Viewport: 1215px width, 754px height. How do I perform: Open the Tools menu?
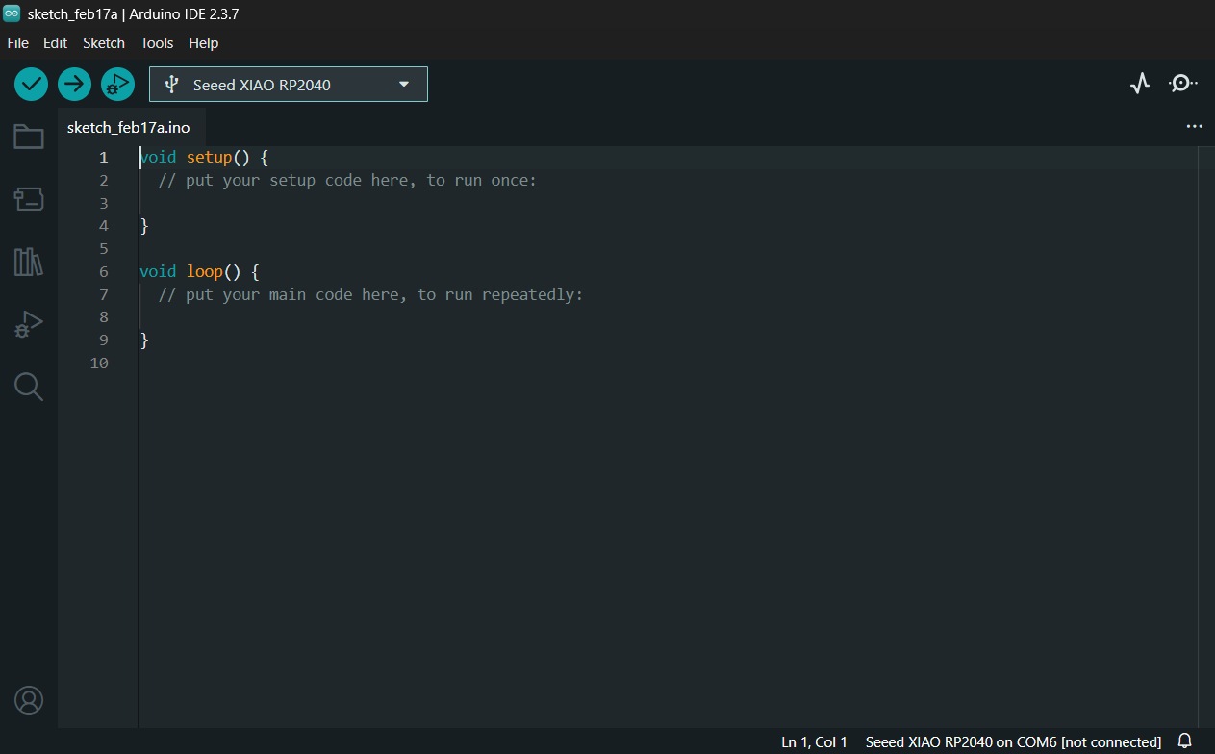pos(157,43)
